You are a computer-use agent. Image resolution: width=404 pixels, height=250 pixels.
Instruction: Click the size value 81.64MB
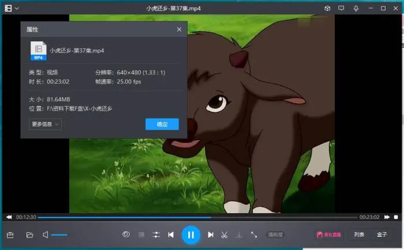(x=58, y=99)
